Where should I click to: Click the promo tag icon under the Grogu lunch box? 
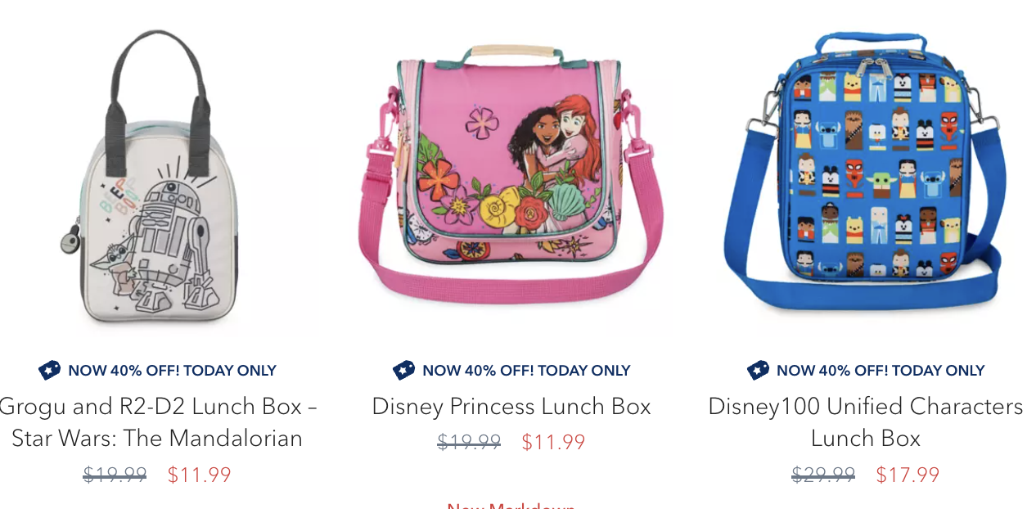(49, 371)
